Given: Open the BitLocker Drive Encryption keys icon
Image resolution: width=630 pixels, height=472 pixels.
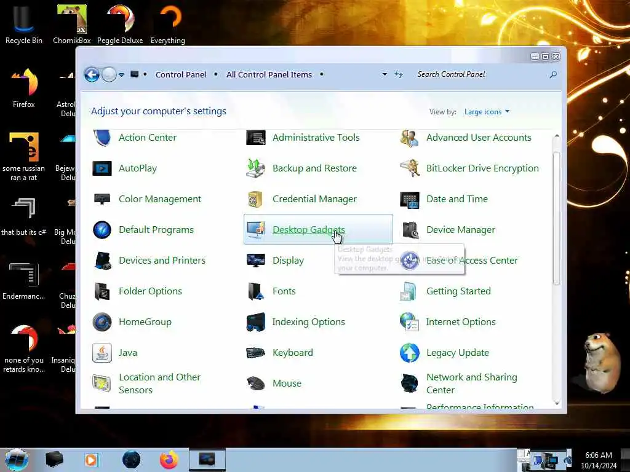Looking at the screenshot, I should pos(409,168).
